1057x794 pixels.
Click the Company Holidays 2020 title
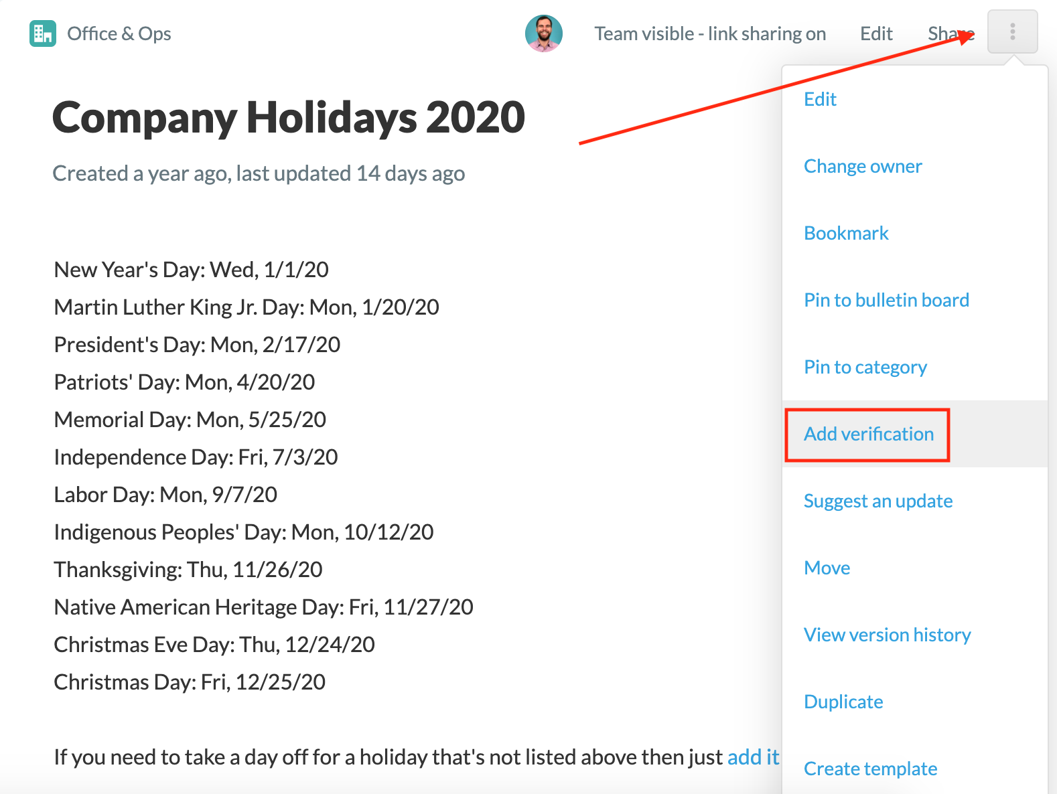point(289,117)
